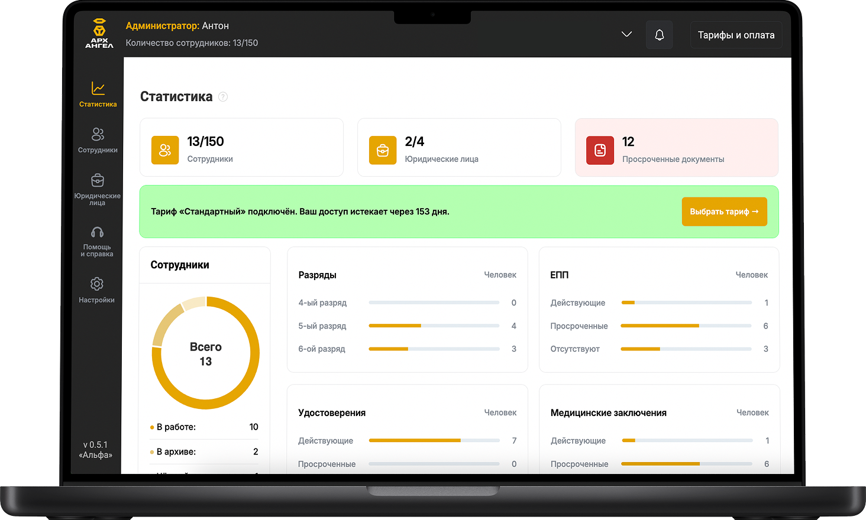Click the ЕПП Просроченные progress bar
Viewport: 866px width, 520px height.
click(x=686, y=326)
